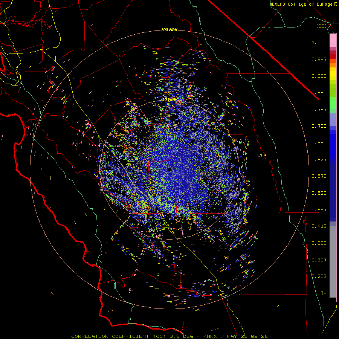Viewport: 339px width, 339px height.
Task: Click the TH threshold label
Action: point(324,293)
